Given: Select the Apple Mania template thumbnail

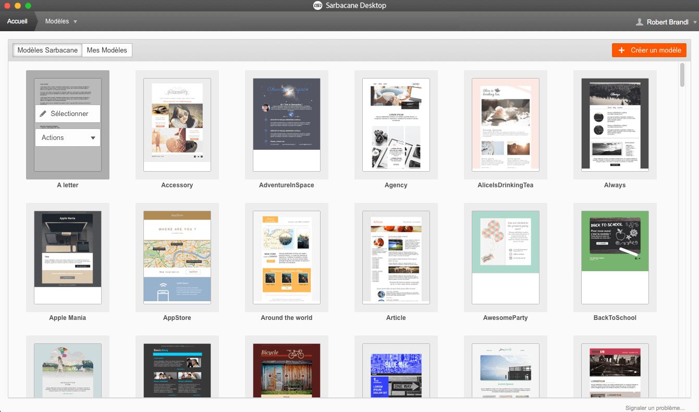Looking at the screenshot, I should pyautogui.click(x=68, y=257).
